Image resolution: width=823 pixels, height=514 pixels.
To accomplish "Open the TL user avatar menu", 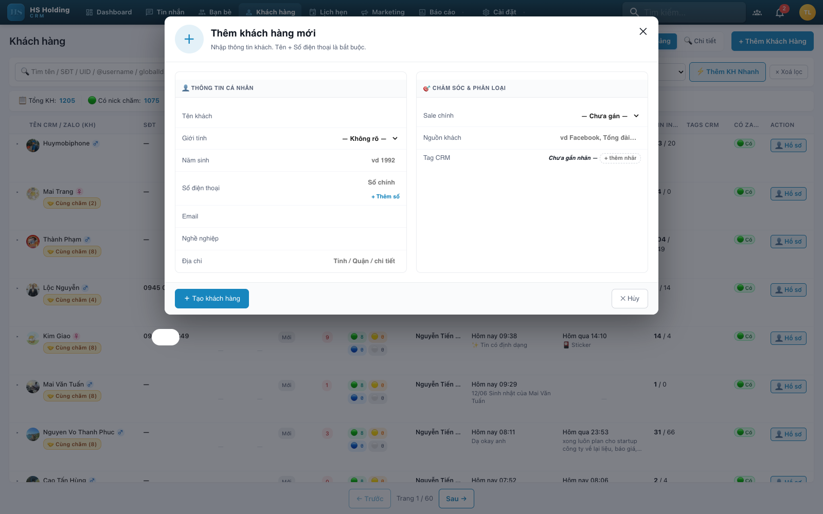I will pos(808,12).
